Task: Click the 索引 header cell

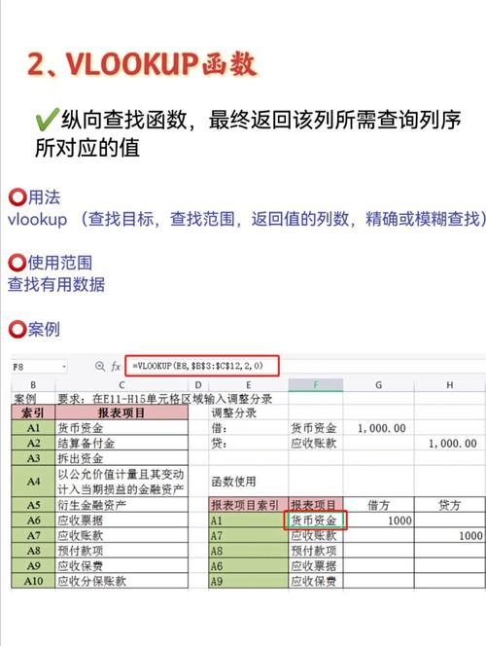Action: (x=33, y=413)
